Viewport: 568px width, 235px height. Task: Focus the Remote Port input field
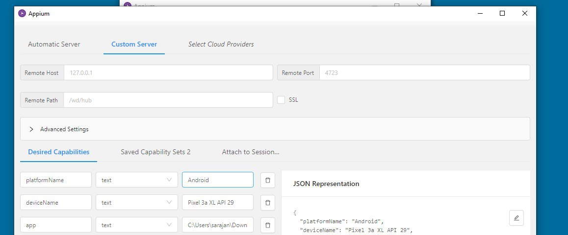coord(425,72)
